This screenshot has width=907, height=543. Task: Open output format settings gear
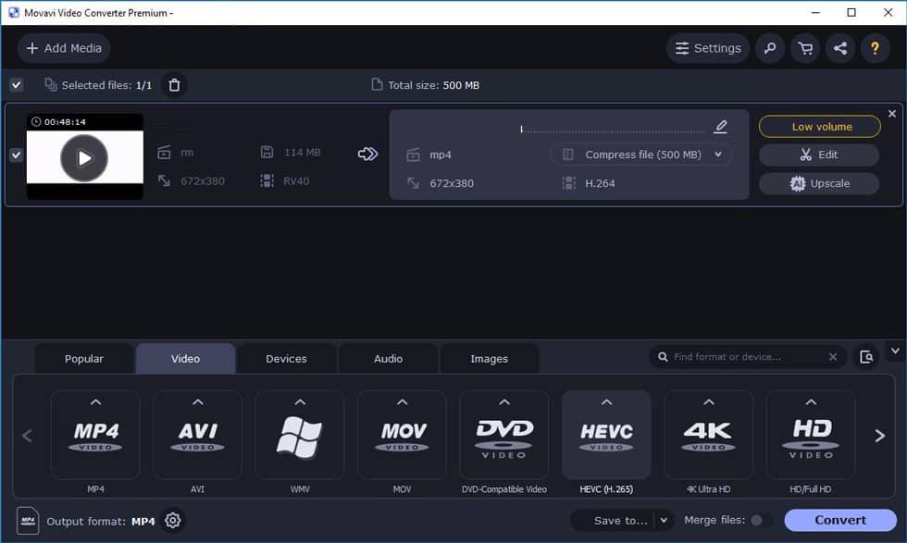pos(172,521)
